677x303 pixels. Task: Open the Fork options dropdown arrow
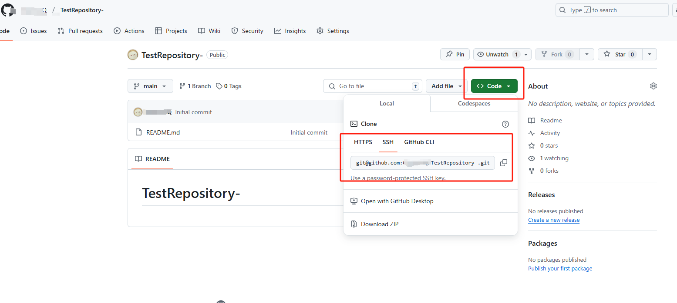587,54
